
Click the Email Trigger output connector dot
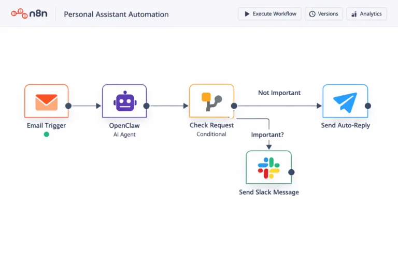pos(68,106)
